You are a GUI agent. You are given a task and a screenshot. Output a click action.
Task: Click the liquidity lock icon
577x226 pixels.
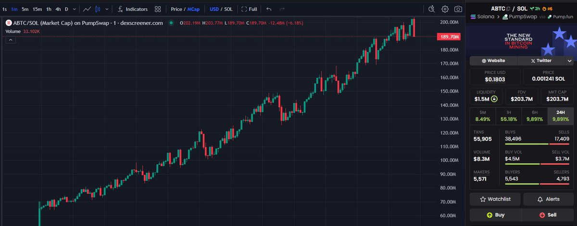pyautogui.click(x=494, y=99)
